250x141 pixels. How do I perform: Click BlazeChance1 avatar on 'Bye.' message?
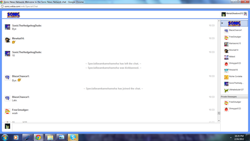(7, 78)
